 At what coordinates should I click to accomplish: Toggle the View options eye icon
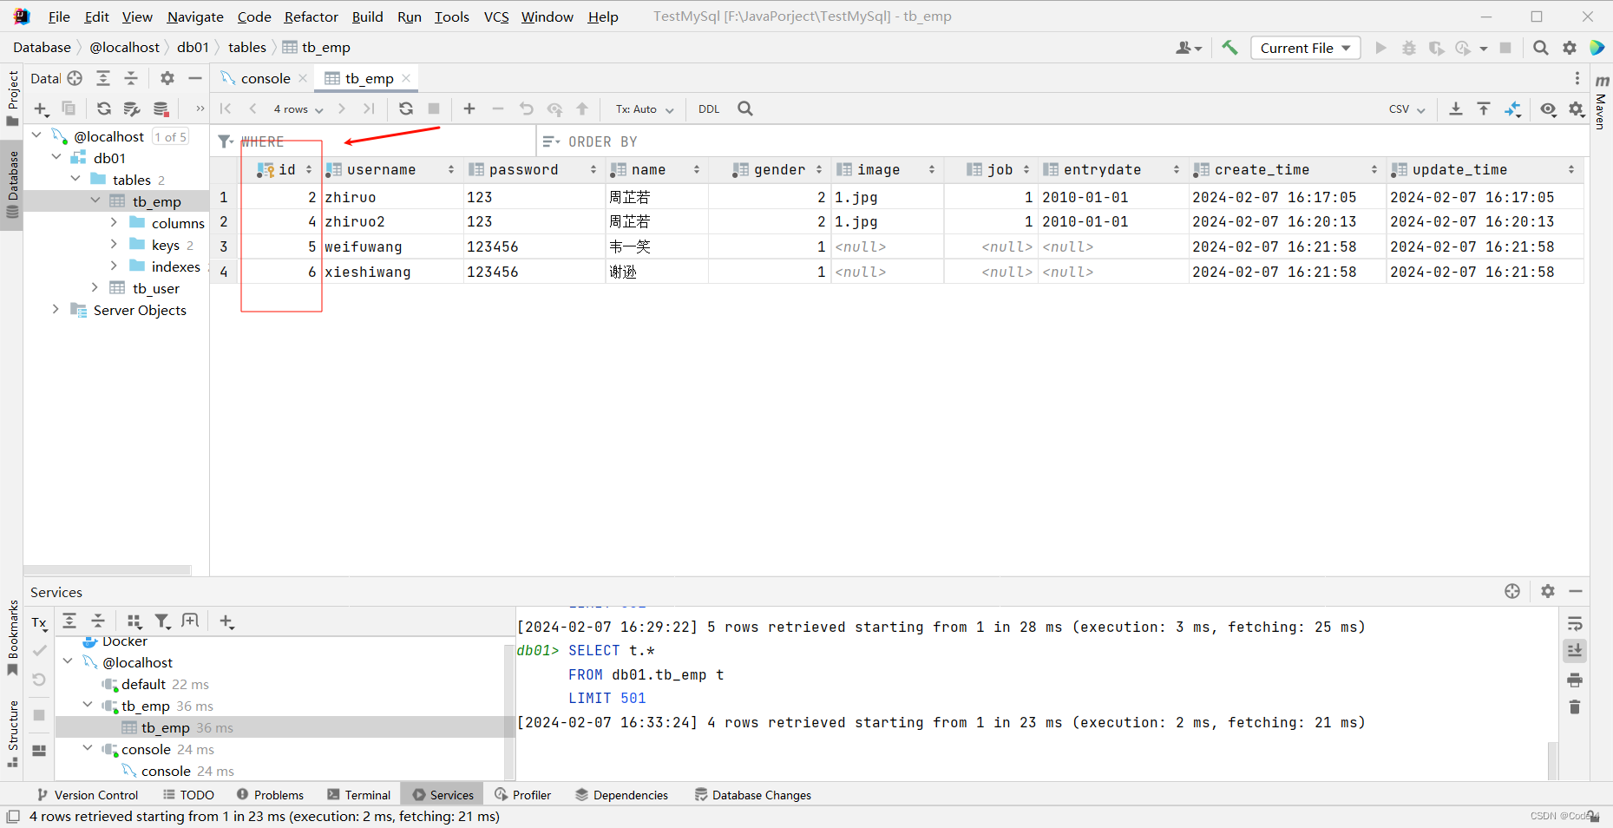pyautogui.click(x=1549, y=108)
